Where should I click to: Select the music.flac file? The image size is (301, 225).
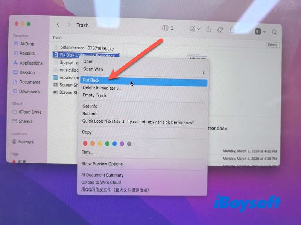[66, 70]
